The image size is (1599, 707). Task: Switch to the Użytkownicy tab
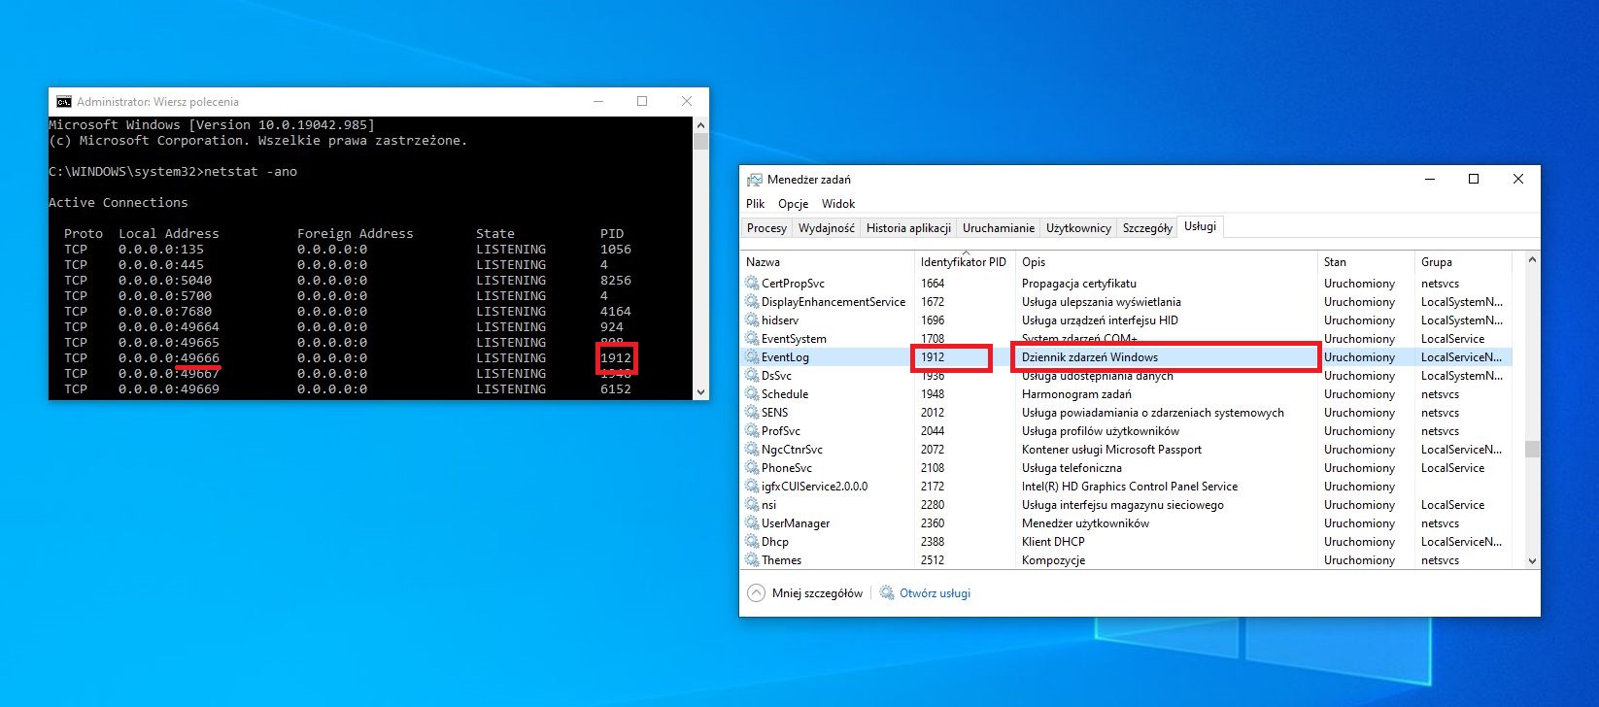click(x=1078, y=228)
